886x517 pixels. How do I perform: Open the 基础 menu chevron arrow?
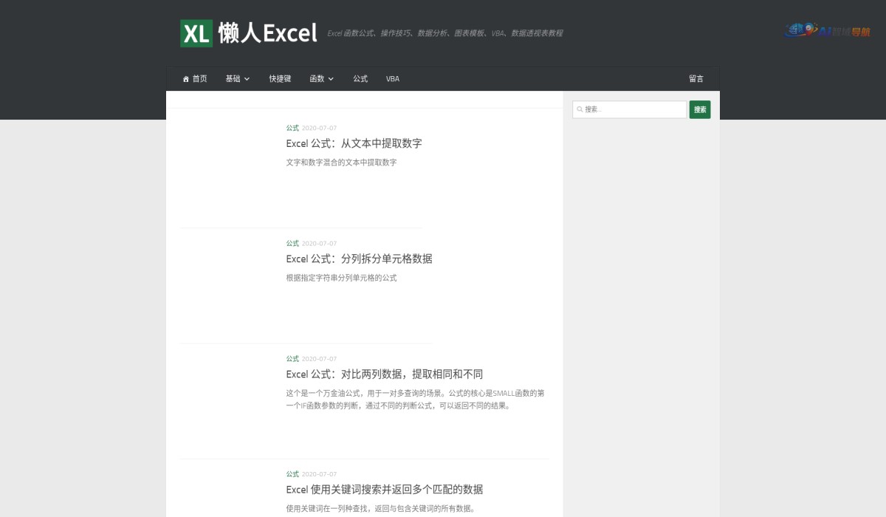pyautogui.click(x=247, y=79)
